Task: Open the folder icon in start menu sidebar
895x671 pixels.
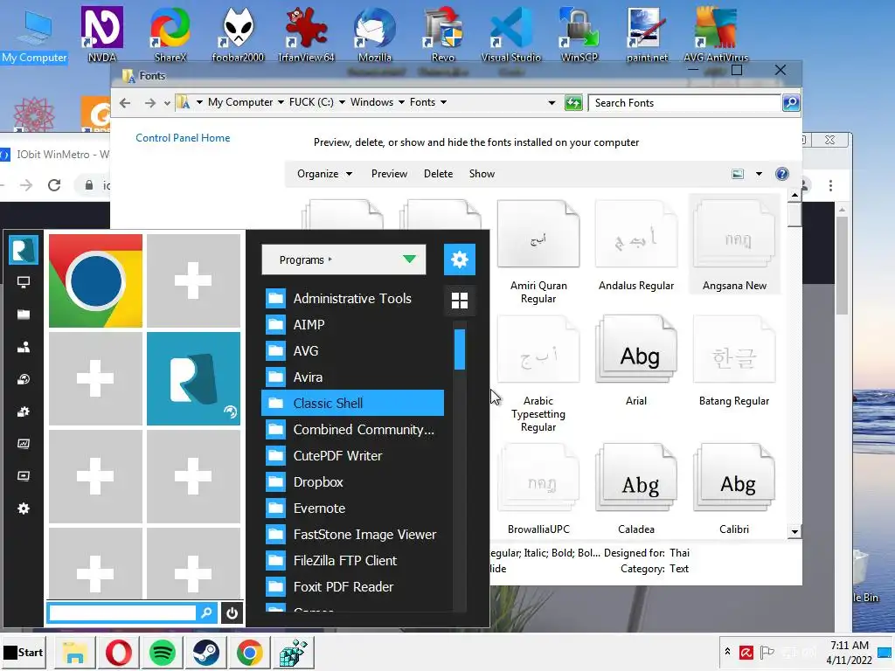Action: click(x=24, y=315)
